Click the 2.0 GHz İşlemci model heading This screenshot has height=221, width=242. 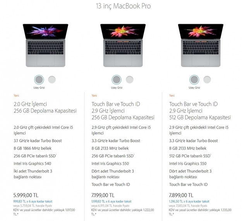coord(45,107)
